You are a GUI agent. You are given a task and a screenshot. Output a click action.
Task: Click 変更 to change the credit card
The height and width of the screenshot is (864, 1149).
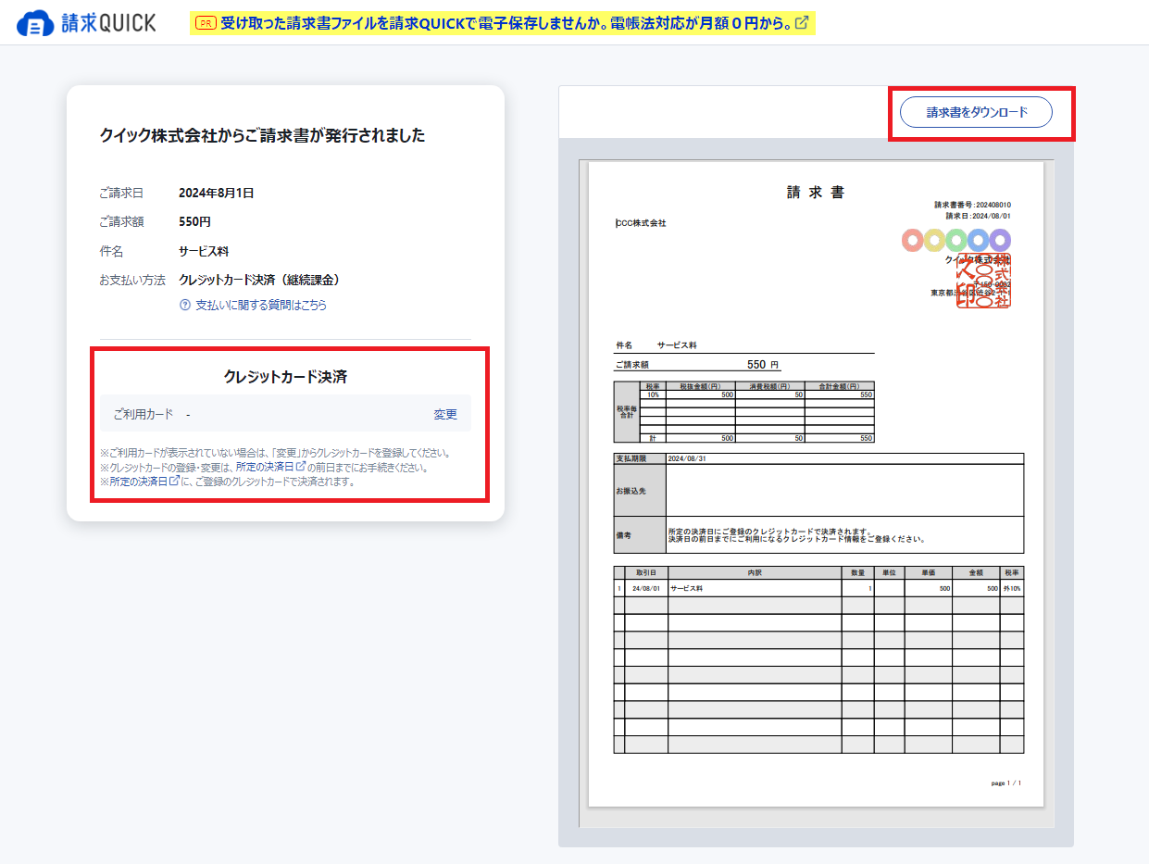(x=445, y=414)
